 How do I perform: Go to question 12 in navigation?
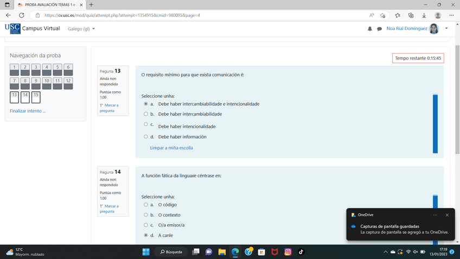tap(68, 84)
